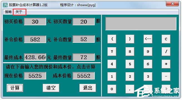Tap calculator key 1
This screenshot has width=182, height=100.
pos(112,77)
